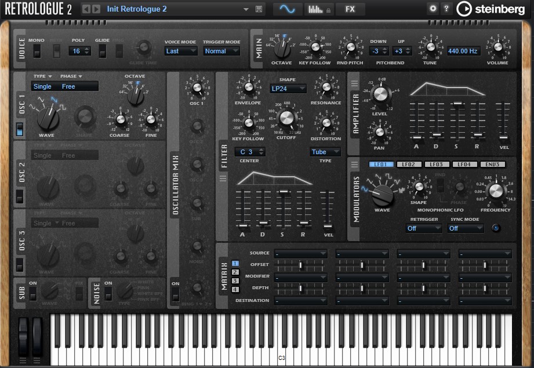Adjust the Filter envelope Attack fader
The height and width of the screenshot is (368, 534).
pyautogui.click(x=243, y=225)
